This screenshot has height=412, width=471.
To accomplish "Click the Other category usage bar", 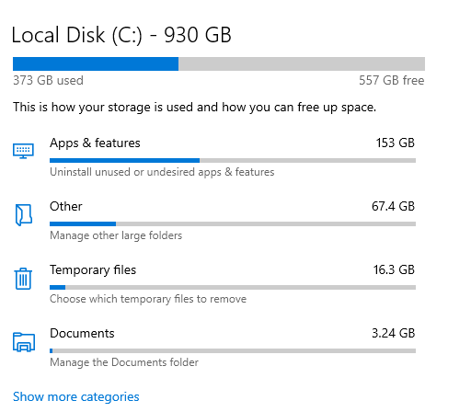I will pos(233,223).
